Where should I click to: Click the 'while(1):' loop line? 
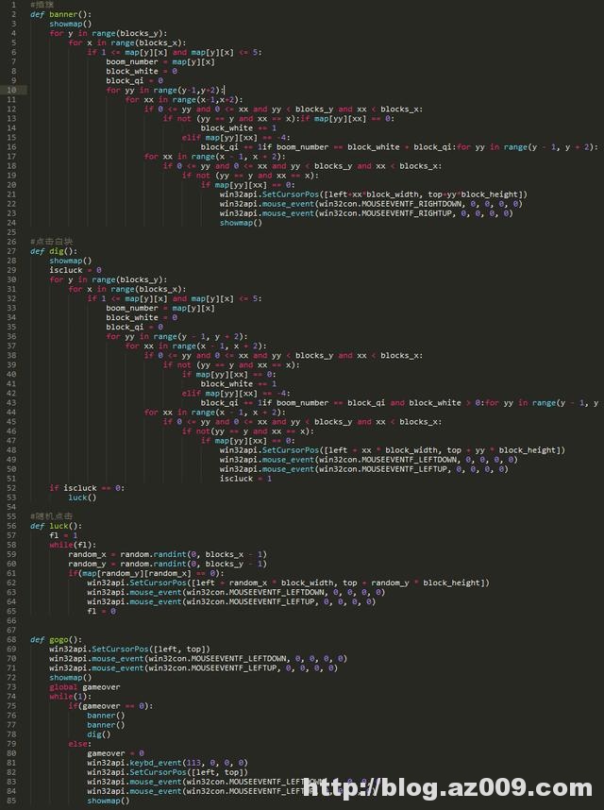click(x=70, y=697)
